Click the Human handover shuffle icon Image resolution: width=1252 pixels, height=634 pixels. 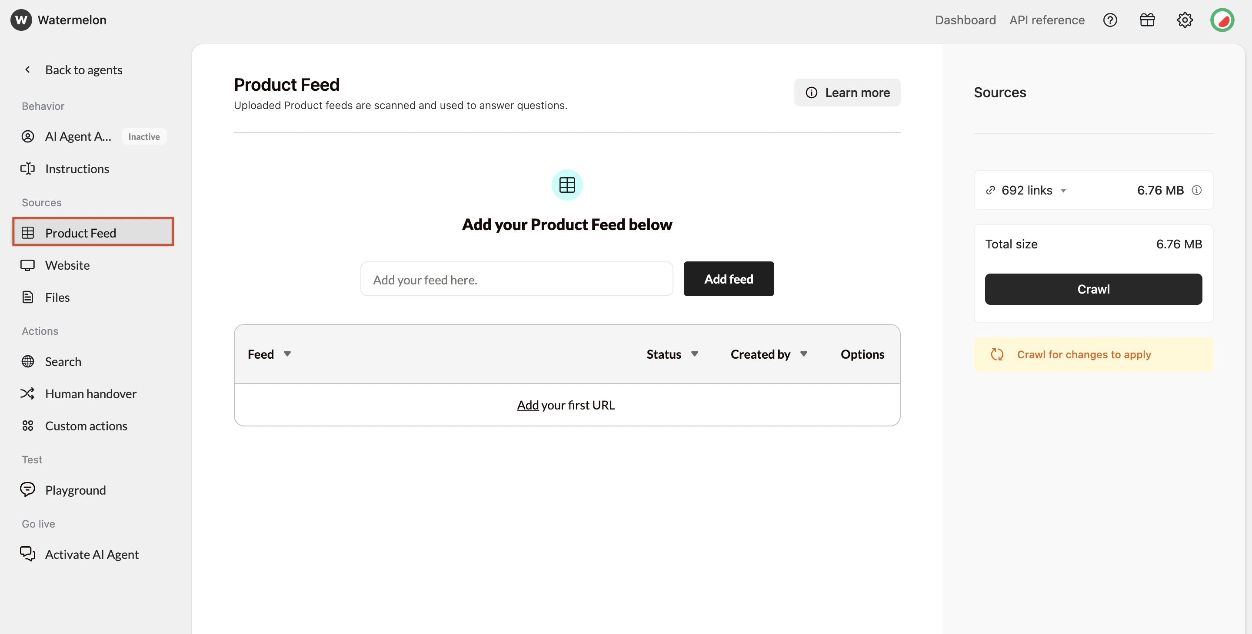pos(28,393)
